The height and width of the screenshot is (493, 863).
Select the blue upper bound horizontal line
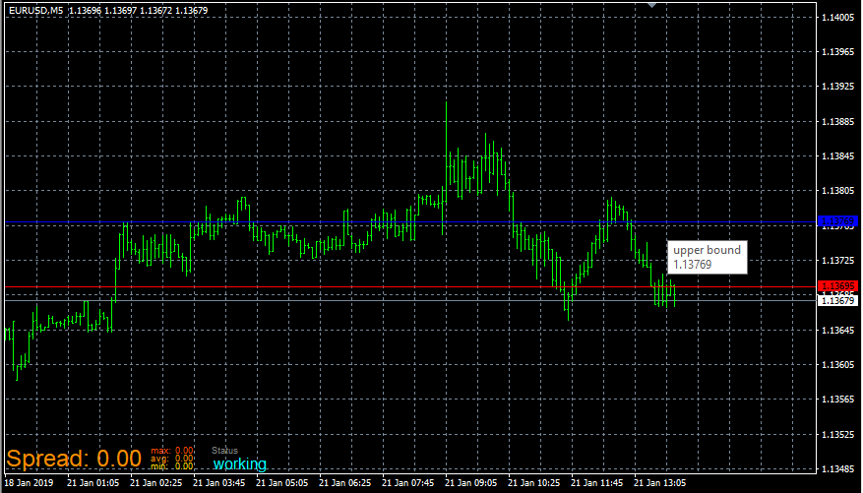410,222
